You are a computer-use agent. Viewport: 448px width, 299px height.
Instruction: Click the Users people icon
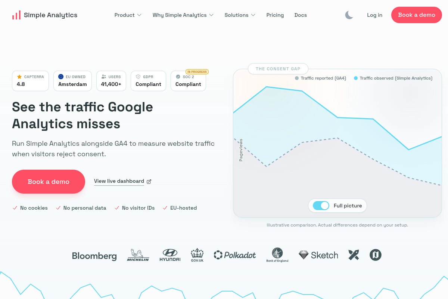coord(104,77)
